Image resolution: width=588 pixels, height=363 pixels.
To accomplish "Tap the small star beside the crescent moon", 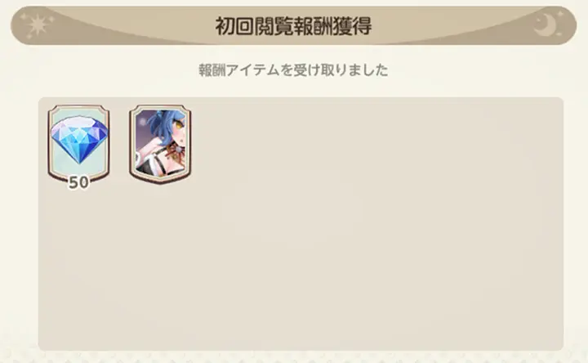I will (560, 14).
